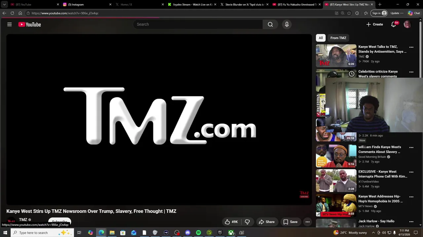Open the browser home page icon
Image resolution: width=423 pixels, height=237 pixels.
(20, 13)
